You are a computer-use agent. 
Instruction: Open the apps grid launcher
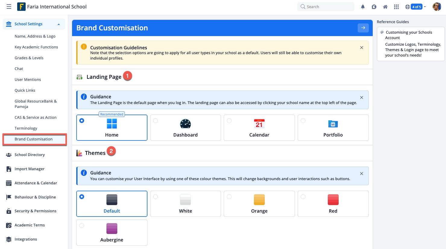(396, 7)
